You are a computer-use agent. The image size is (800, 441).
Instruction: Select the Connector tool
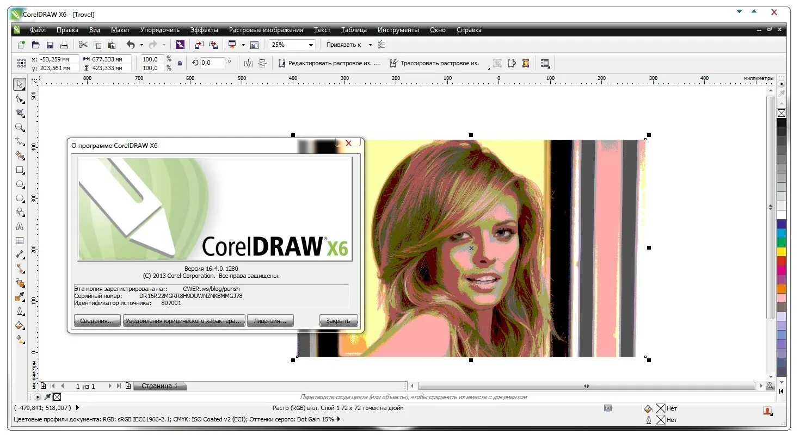pos(20,269)
